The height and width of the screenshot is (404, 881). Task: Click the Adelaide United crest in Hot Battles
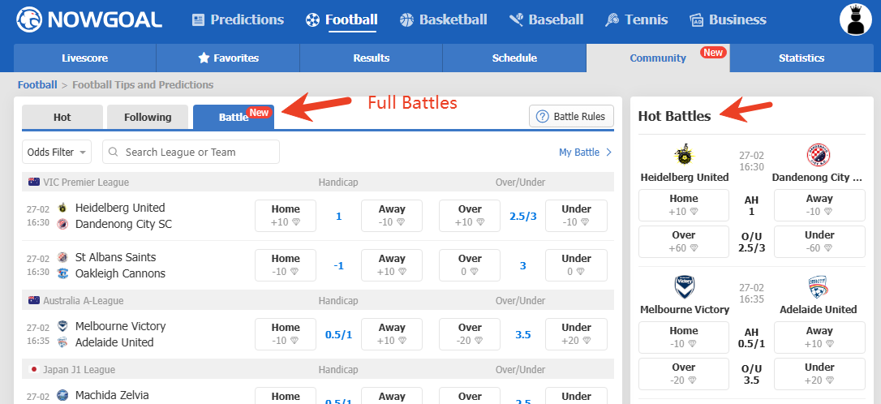818,287
